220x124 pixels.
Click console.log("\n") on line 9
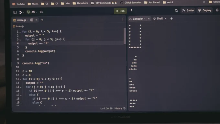coord(36,63)
